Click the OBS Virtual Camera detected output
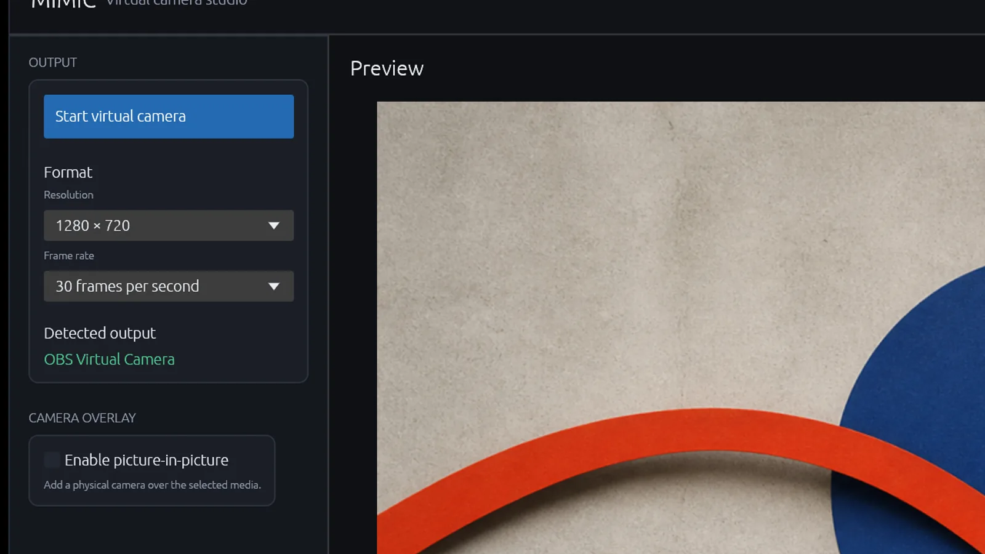The image size is (985, 554). pos(109,359)
